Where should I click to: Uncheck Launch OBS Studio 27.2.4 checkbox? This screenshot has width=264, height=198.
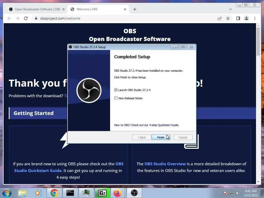(x=116, y=90)
